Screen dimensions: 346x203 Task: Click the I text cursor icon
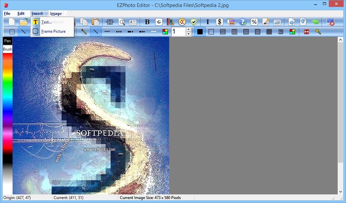tap(208, 22)
